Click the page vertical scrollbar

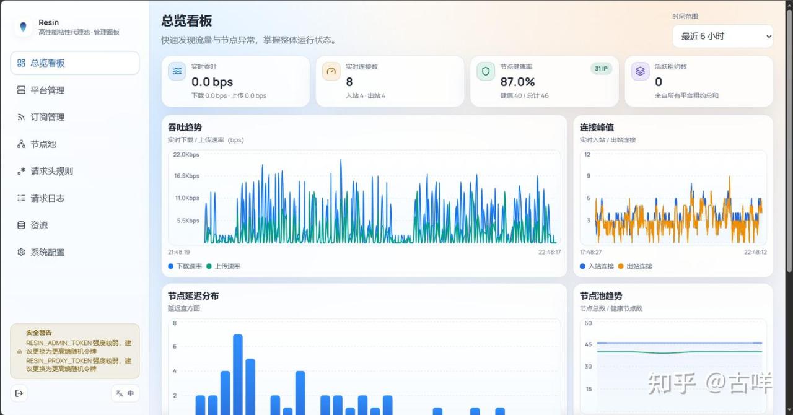[789, 124]
